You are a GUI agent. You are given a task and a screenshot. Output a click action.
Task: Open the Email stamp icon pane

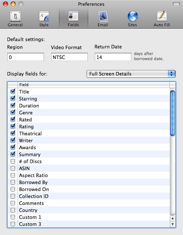click(x=103, y=19)
